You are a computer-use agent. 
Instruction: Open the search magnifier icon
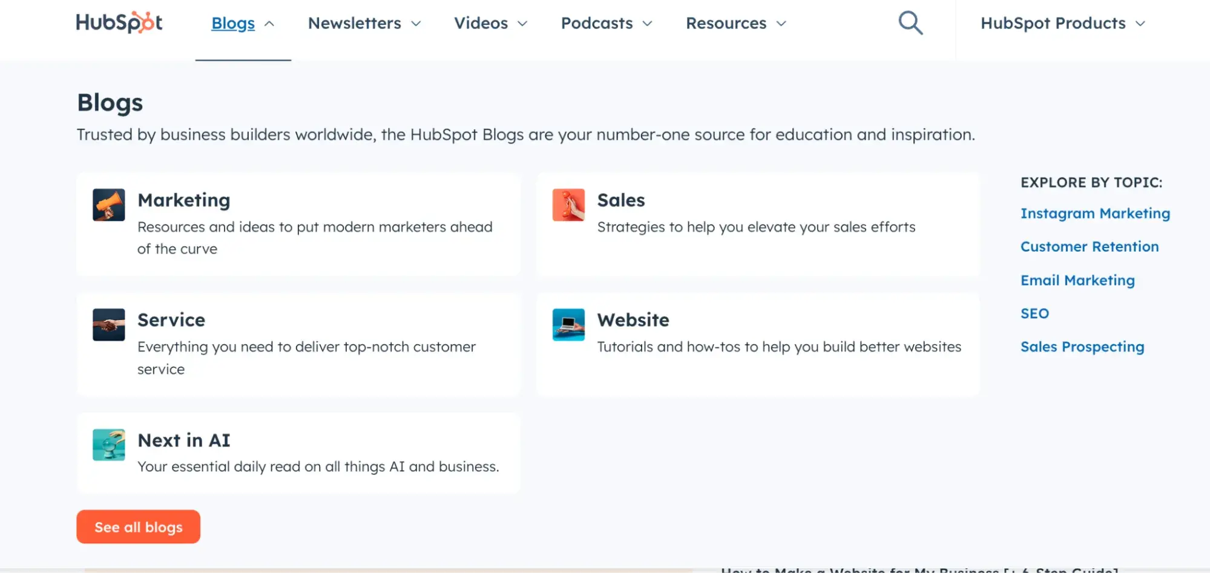click(910, 23)
